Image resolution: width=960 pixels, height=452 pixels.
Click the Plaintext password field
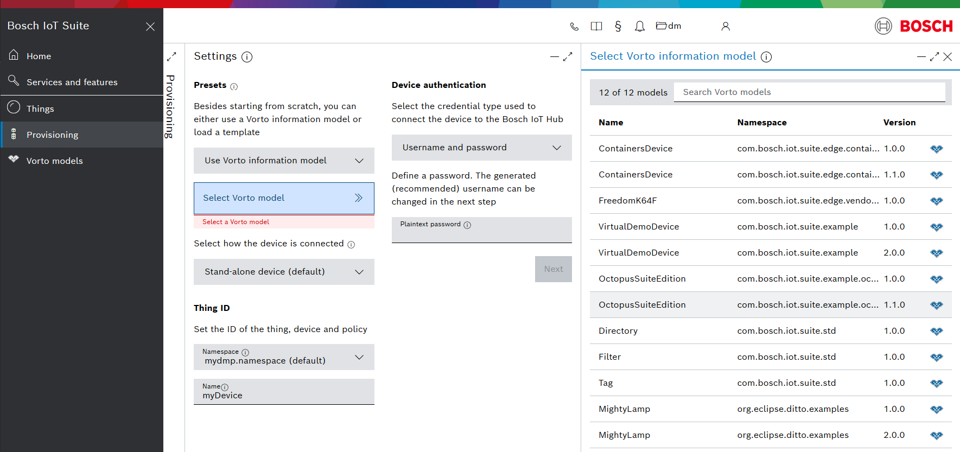click(482, 230)
